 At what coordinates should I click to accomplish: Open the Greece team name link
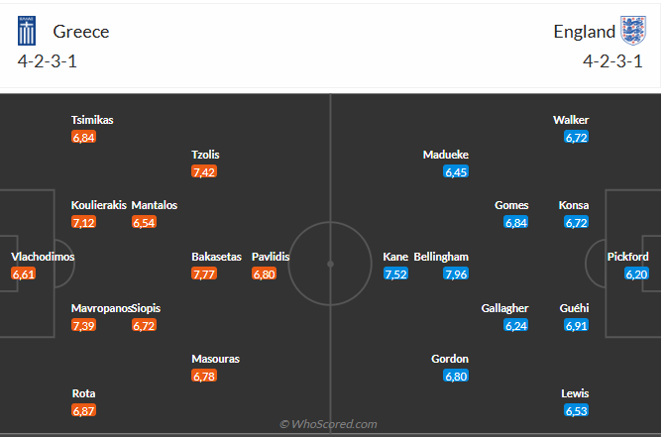pos(81,31)
